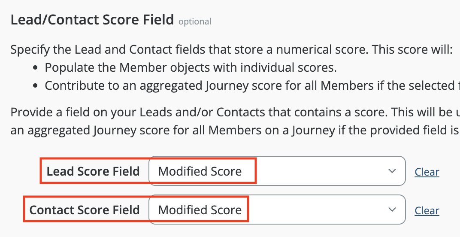This screenshot has width=460, height=237.
Task: Click the chevron arrow in Lead Score Field
Action: [x=392, y=171]
